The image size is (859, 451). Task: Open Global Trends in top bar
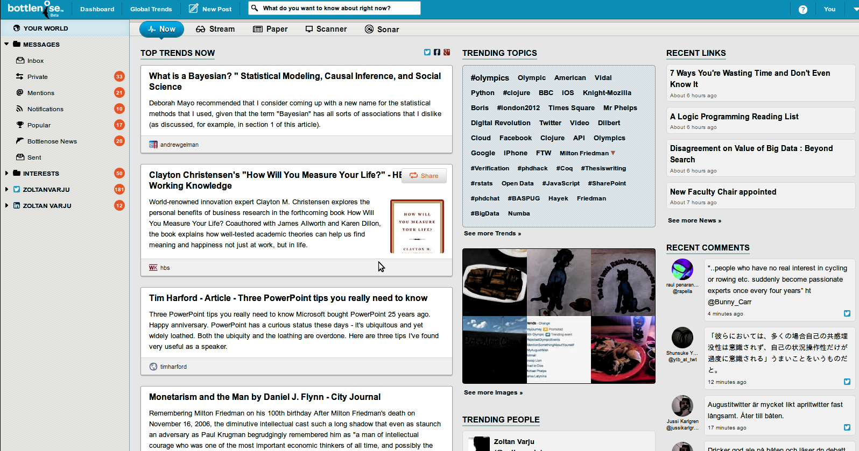151,9
